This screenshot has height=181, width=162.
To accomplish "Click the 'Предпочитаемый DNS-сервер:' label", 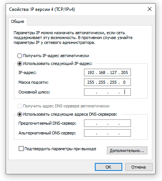I will [x=47, y=123].
